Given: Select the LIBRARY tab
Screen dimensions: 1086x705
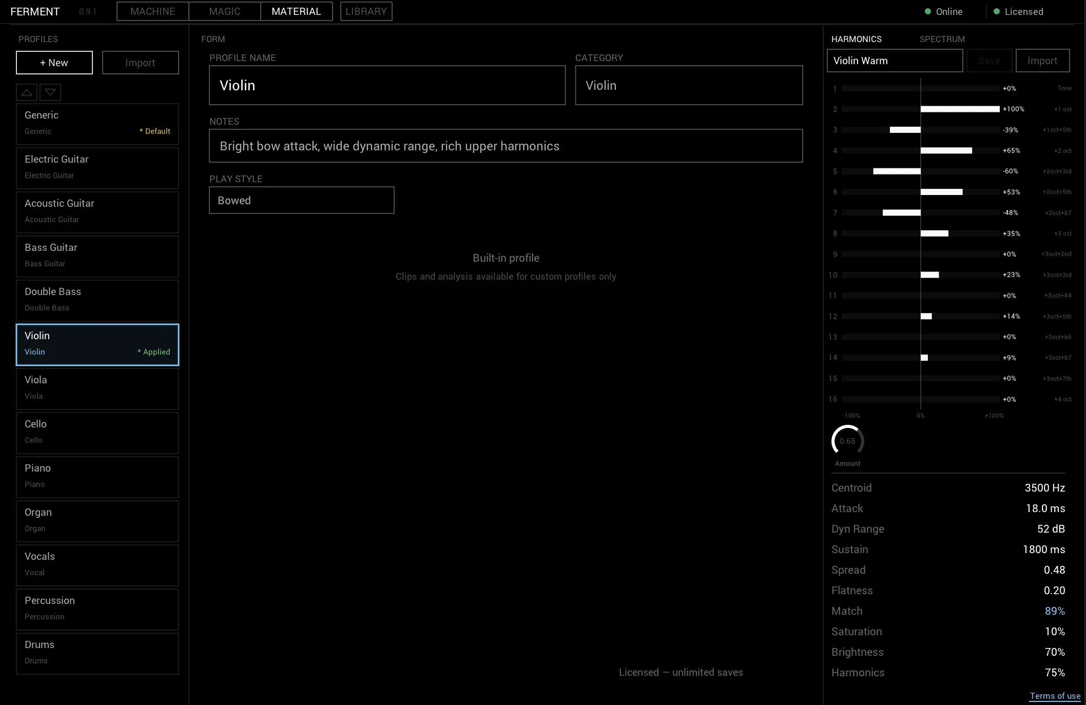Looking at the screenshot, I should point(366,11).
